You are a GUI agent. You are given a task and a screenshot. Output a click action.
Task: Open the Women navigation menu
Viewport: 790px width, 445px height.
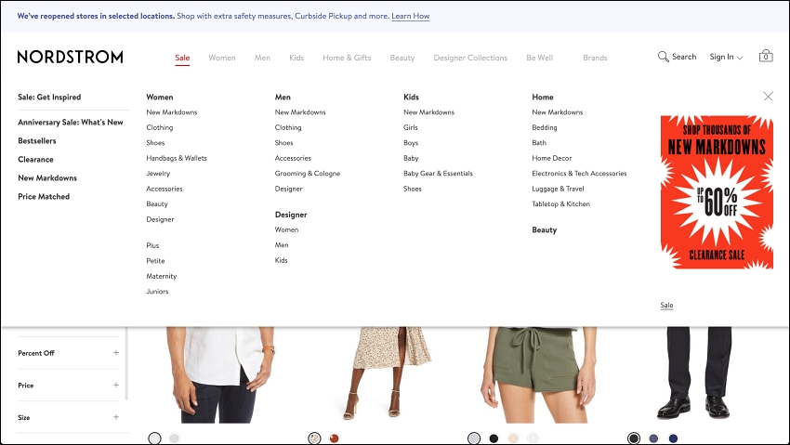[x=222, y=58]
